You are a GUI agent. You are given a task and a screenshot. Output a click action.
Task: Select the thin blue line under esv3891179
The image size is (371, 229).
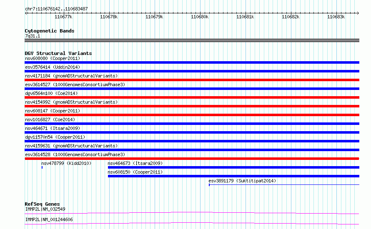tap(284, 184)
